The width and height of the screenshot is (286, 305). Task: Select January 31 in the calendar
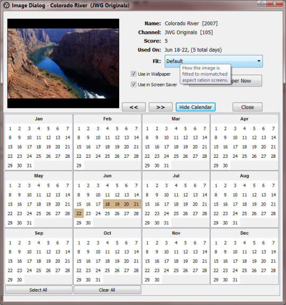pyautogui.click(x=29, y=166)
